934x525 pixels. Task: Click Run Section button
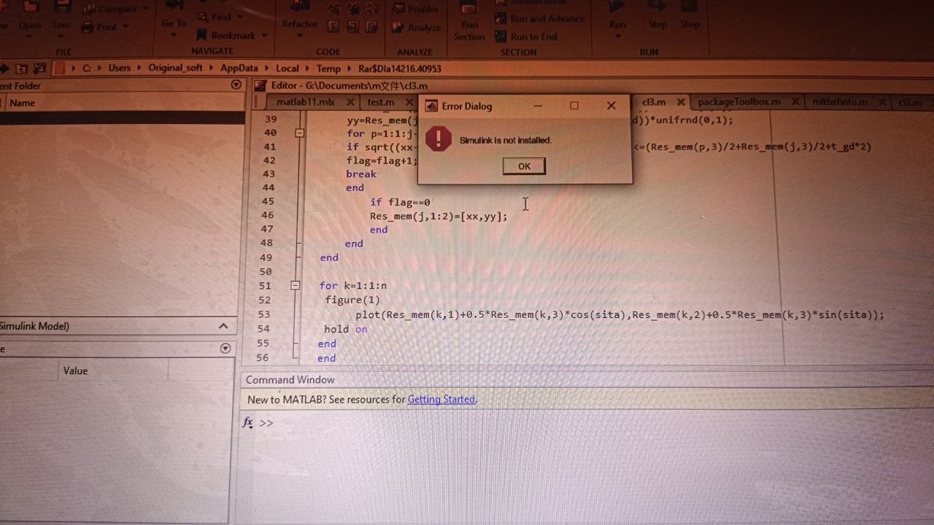tap(469, 23)
